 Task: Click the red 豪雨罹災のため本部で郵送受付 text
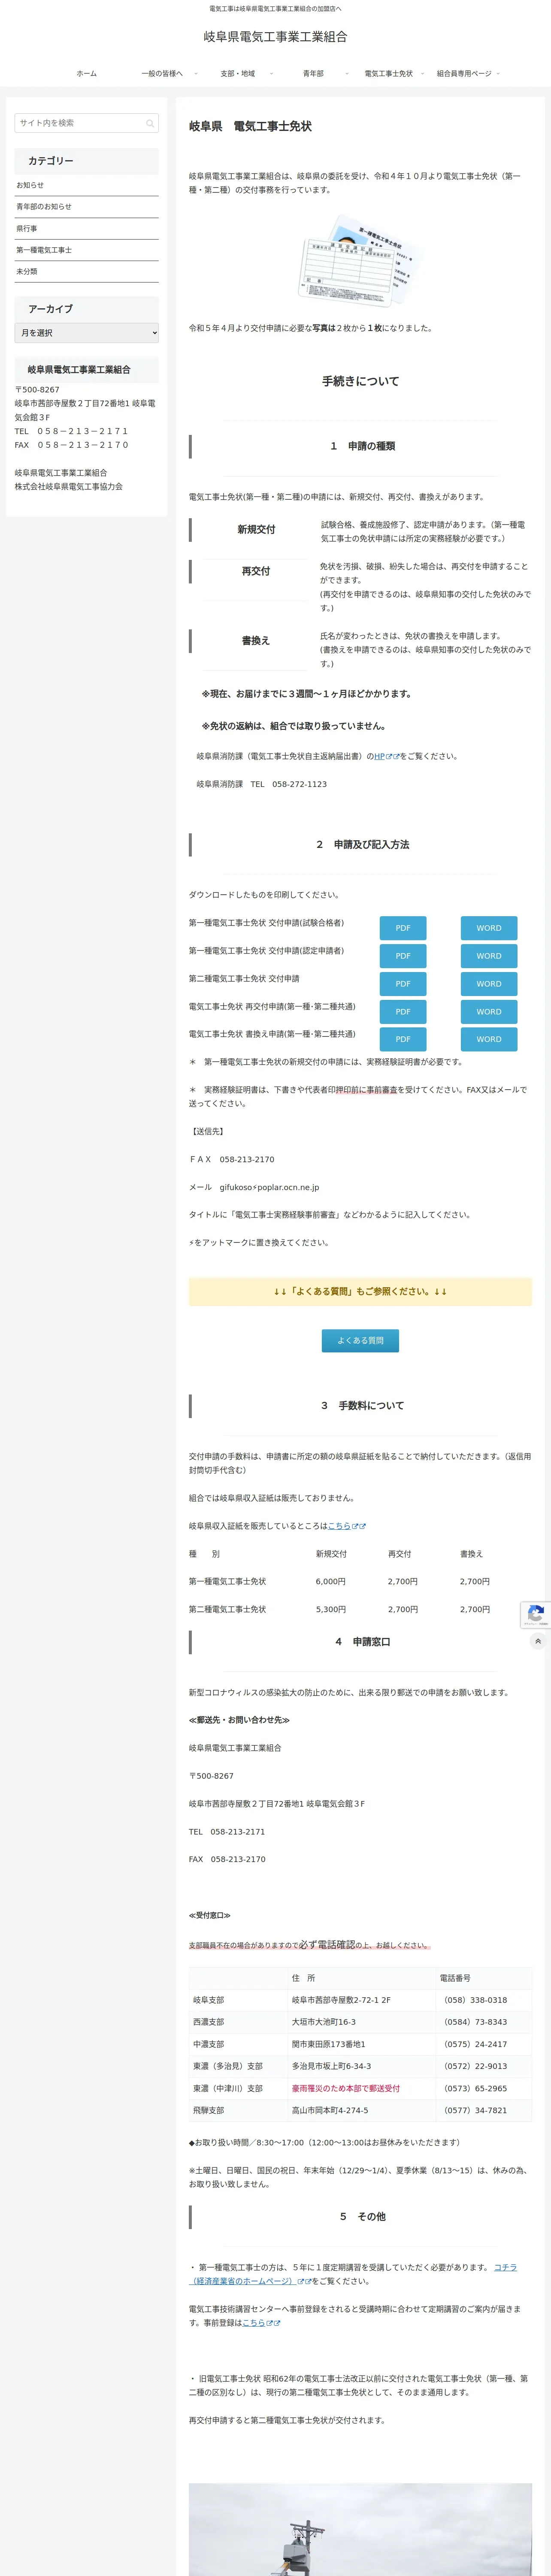[x=346, y=2088]
